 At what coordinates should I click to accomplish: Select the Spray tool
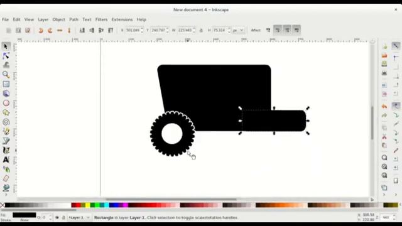(x=6, y=169)
